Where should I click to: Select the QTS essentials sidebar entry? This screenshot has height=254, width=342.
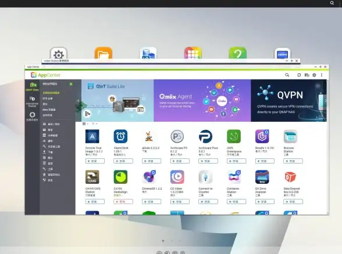[x=48, y=99]
